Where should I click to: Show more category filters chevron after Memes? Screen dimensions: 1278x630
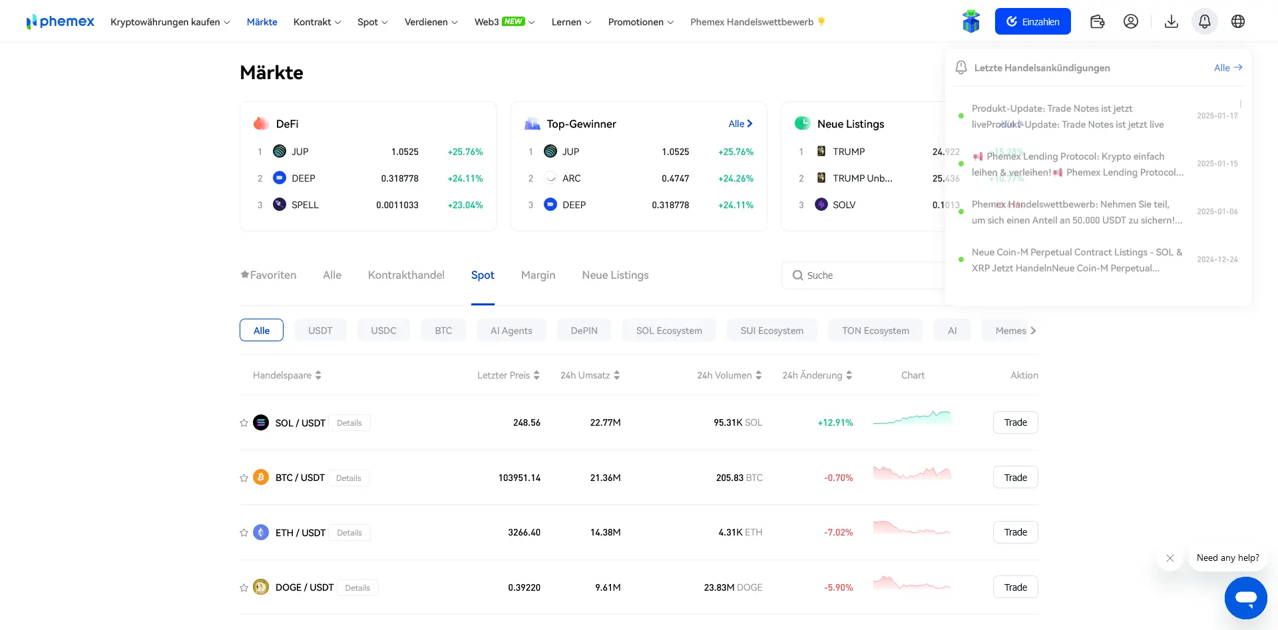(x=1033, y=331)
